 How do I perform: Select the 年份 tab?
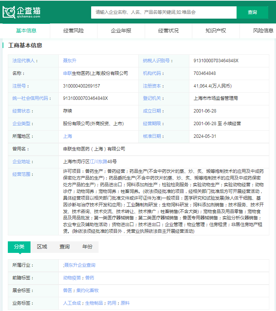tap(87, 247)
